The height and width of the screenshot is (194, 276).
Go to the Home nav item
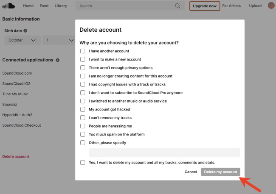(28, 6)
